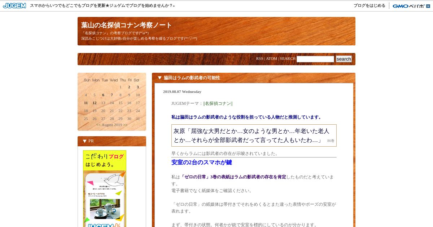The width and height of the screenshot is (433, 227).
Task: Click the heading 安室の2台のスマホが鍵
Action: (x=202, y=163)
